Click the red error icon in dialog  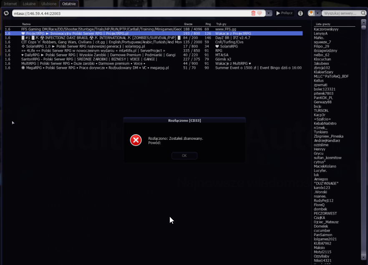click(136, 140)
